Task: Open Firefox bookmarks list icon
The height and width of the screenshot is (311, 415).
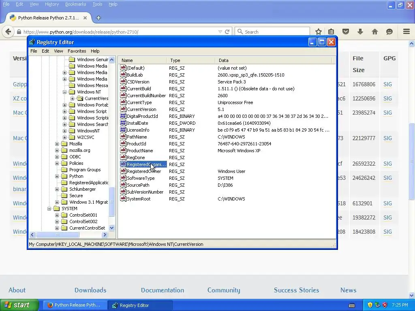Action: [331, 32]
